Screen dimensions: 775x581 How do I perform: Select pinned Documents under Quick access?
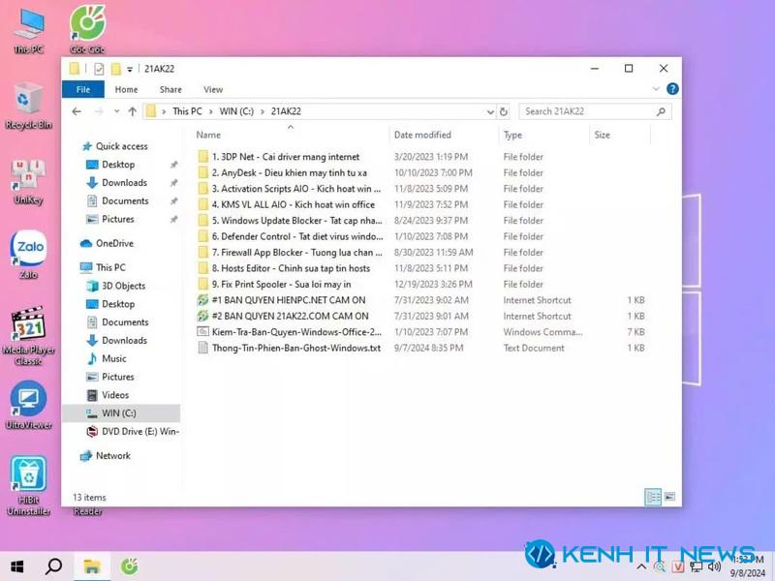125,201
